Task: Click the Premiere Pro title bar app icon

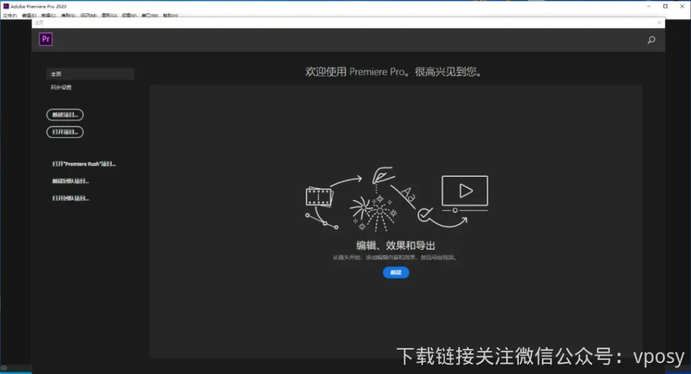Action: (6, 6)
